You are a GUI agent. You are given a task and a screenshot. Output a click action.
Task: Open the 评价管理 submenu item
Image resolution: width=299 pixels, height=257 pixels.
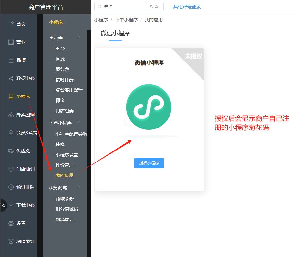pos(65,165)
